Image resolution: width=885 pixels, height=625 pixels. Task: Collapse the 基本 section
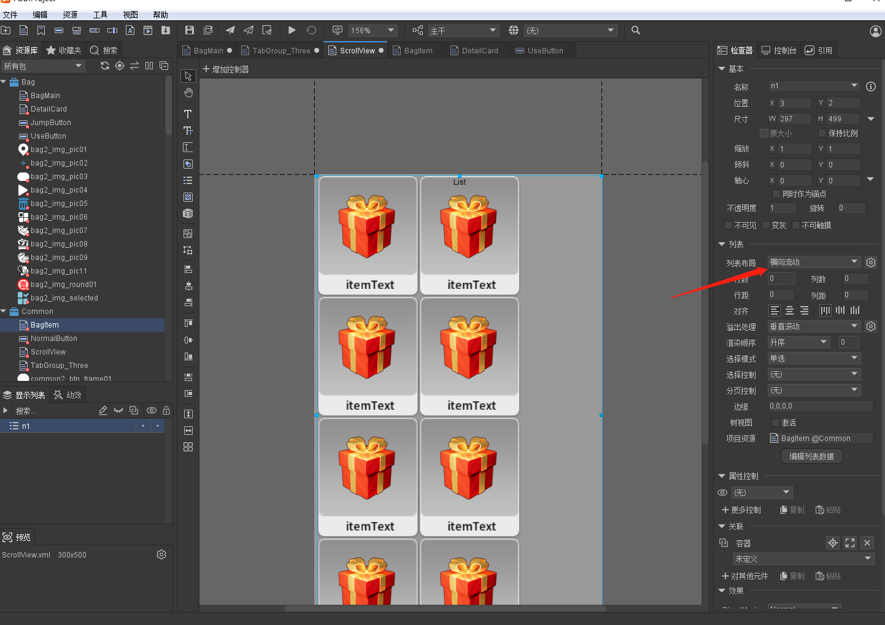pyautogui.click(x=722, y=69)
